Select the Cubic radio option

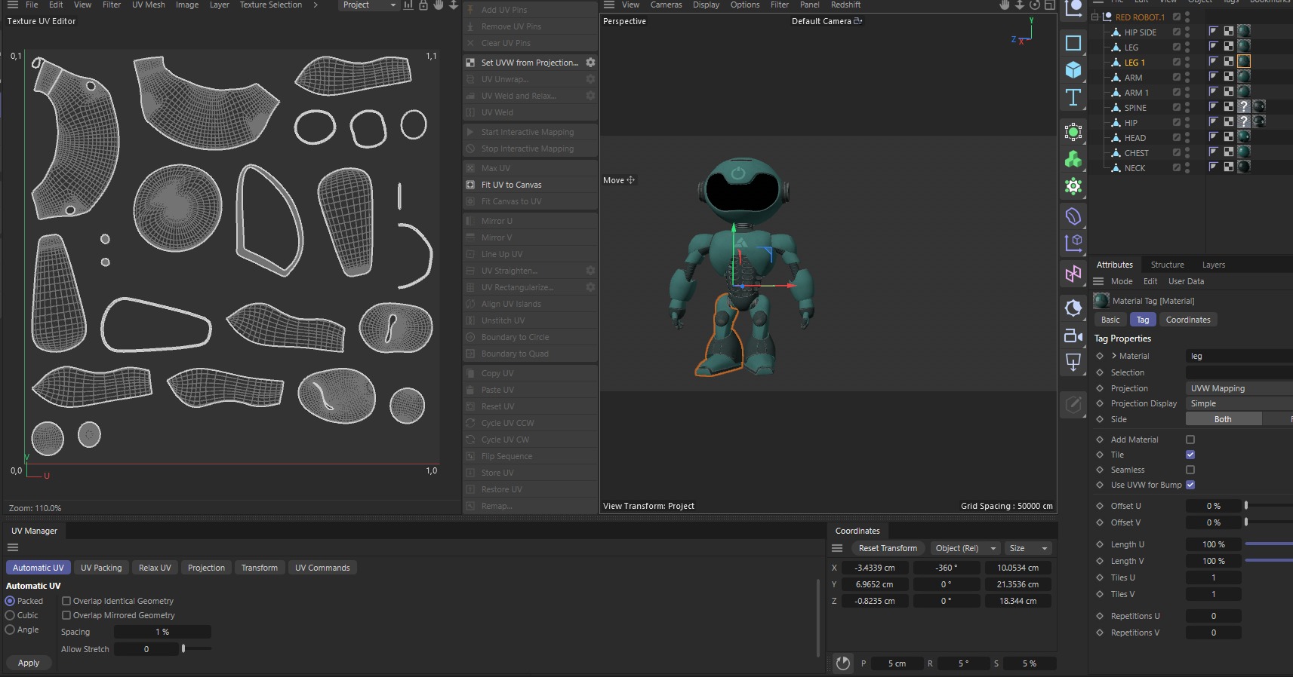click(10, 615)
